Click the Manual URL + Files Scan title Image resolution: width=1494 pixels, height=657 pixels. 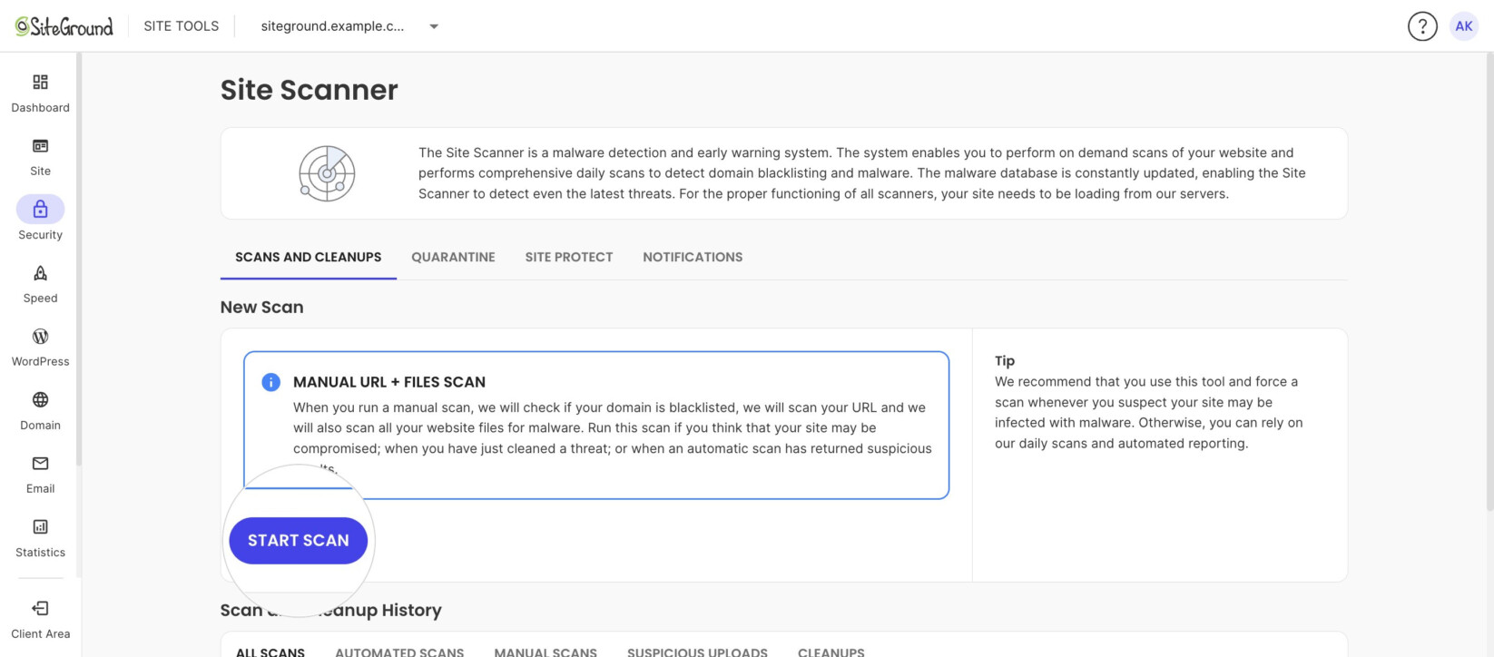click(389, 382)
